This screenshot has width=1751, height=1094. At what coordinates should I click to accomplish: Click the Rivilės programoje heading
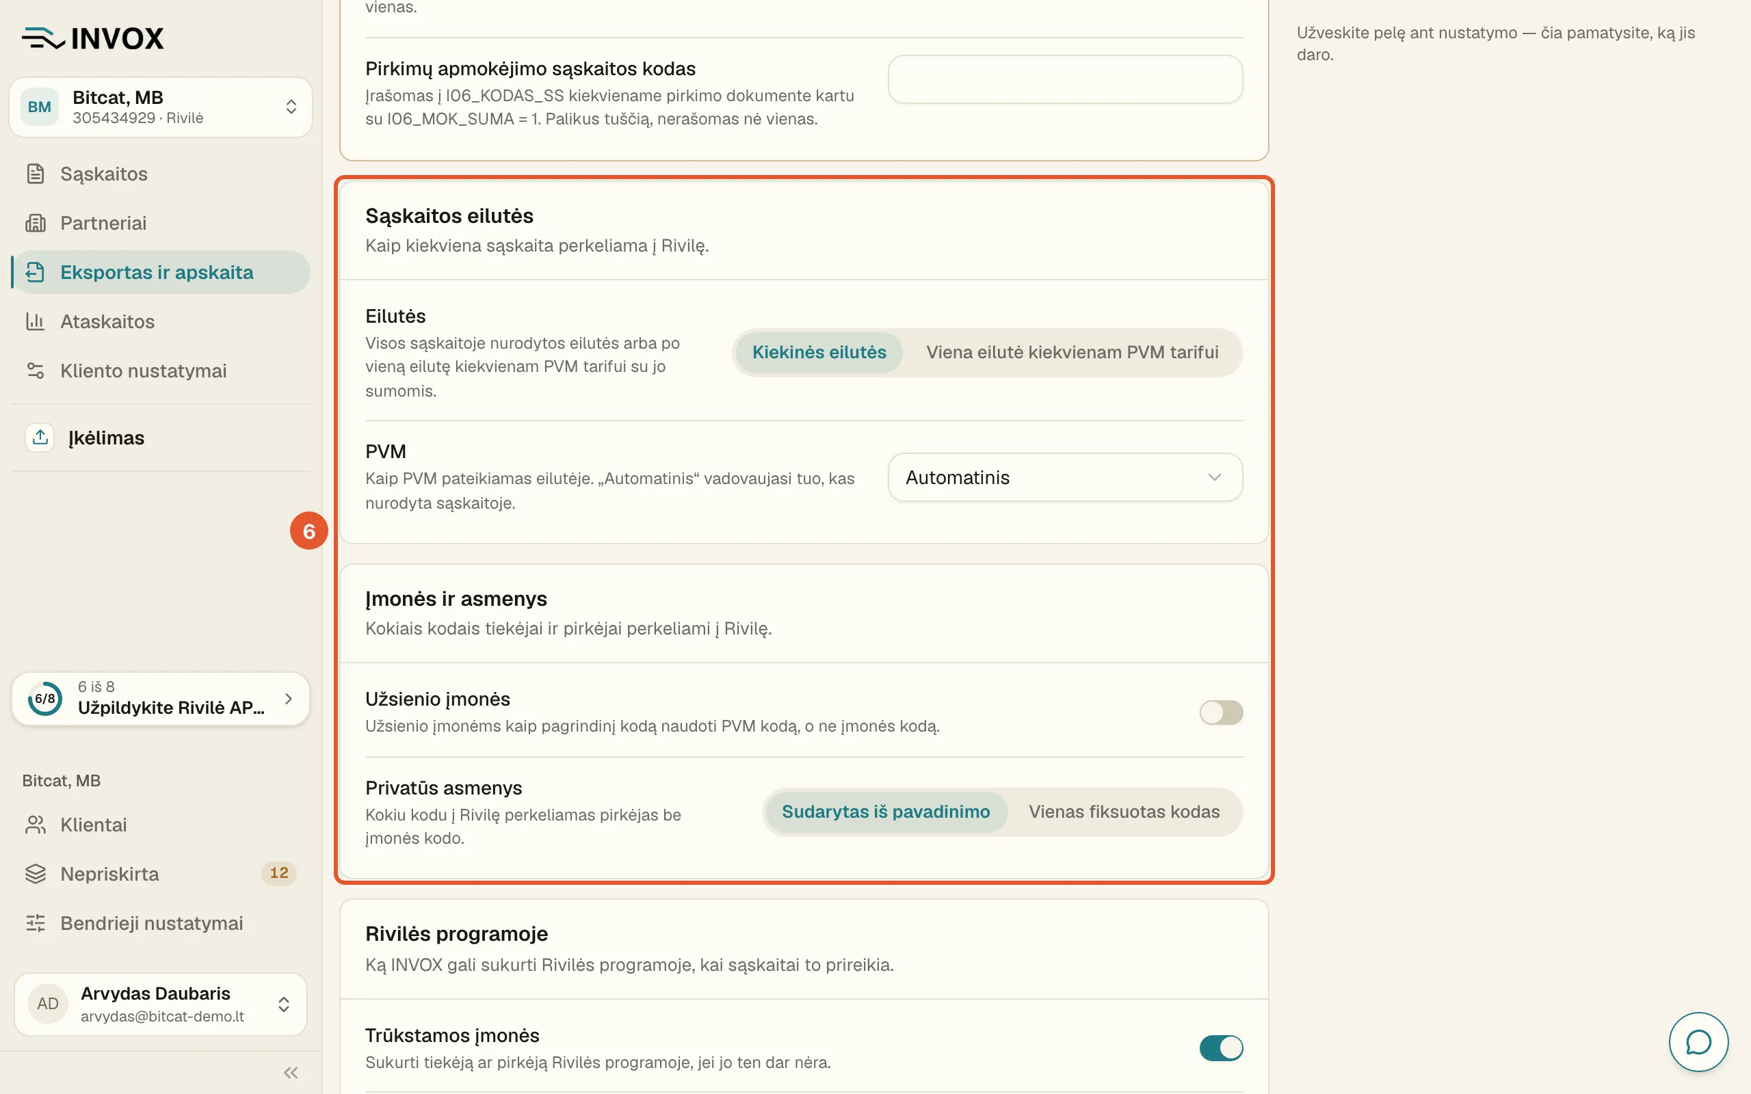click(457, 933)
